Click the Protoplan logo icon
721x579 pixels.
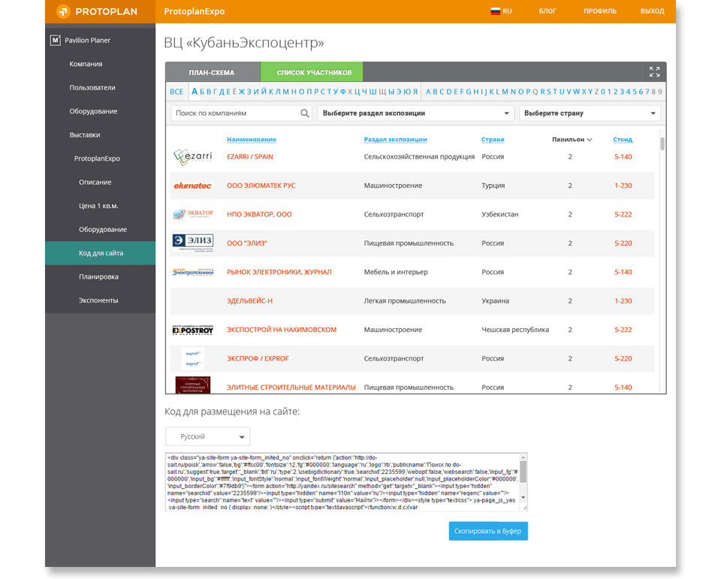pyautogui.click(x=63, y=11)
